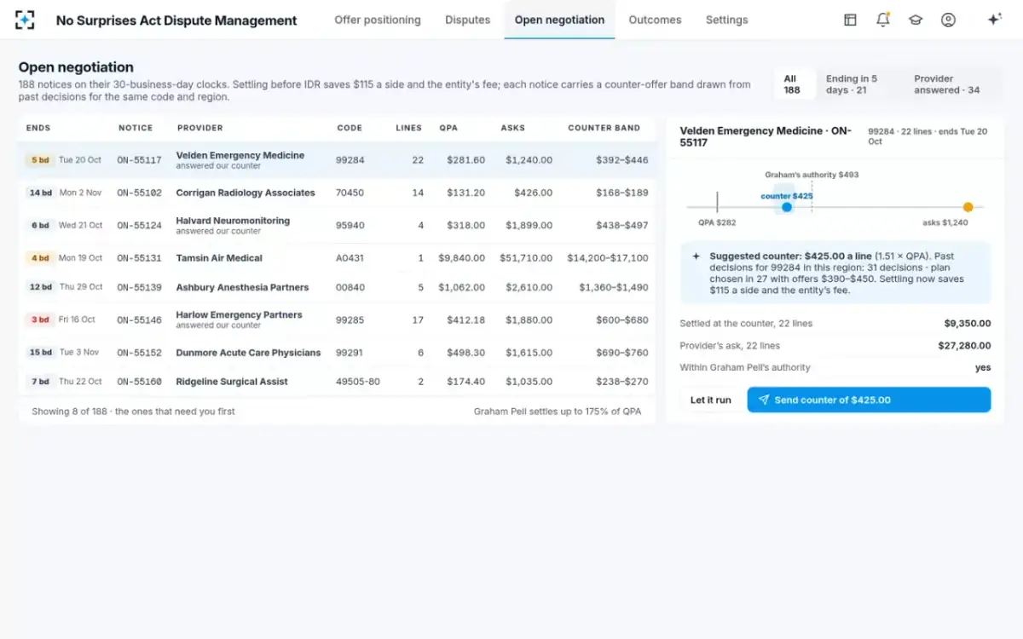1023x639 pixels.
Task: Go to the Outcomes tab
Action: click(655, 20)
